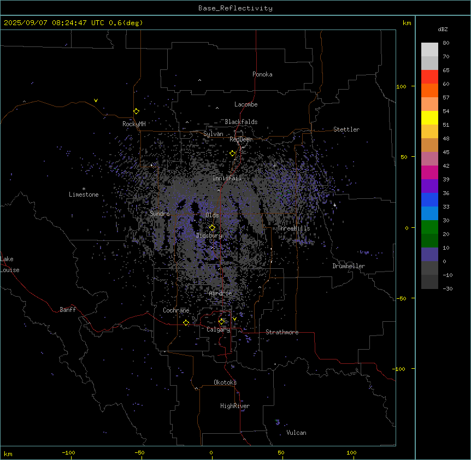
Task: Select the bright green 20-30 dBZ swatch
Action: 429,227
